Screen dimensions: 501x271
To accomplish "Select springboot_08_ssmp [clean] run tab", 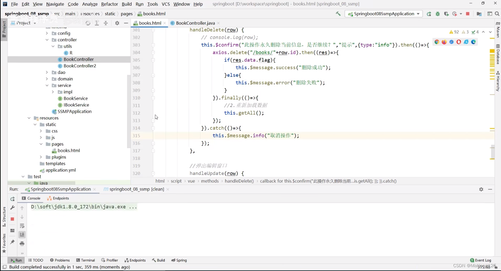I will pyautogui.click(x=137, y=189).
